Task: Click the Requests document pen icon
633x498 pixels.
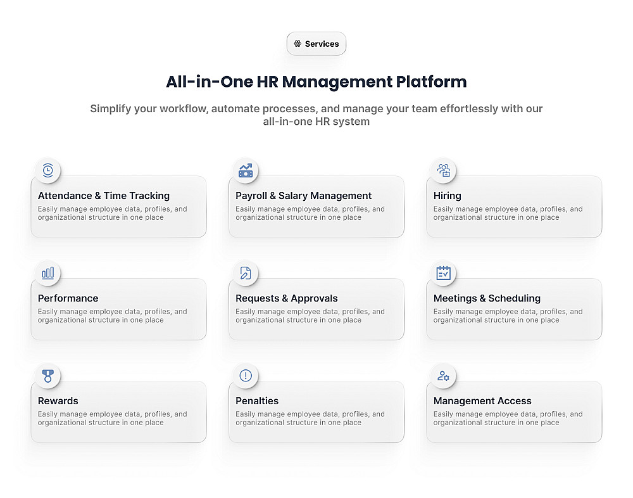Action: coord(246,273)
